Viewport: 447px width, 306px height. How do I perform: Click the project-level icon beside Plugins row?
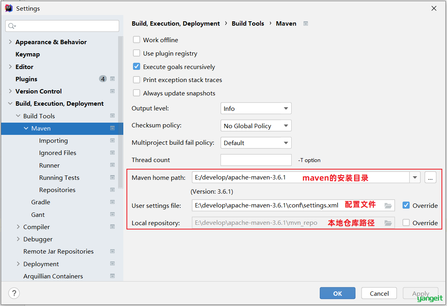112,79
